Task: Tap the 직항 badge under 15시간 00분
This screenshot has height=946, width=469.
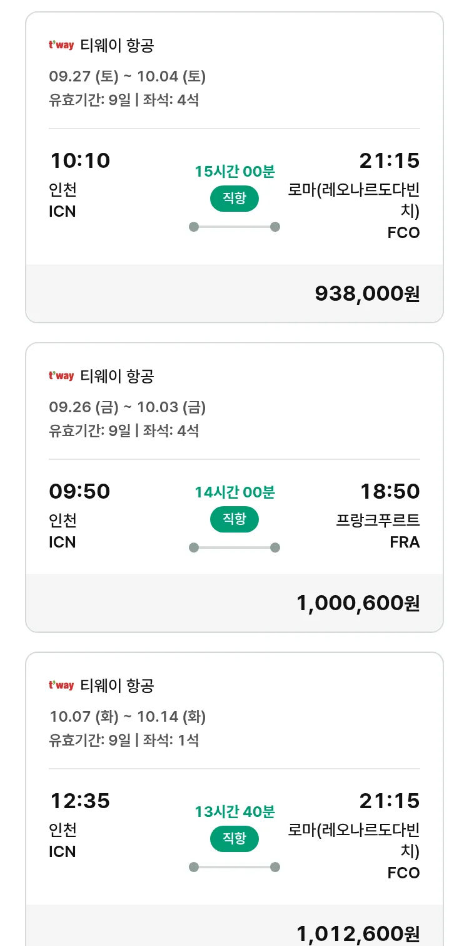Action: pyautogui.click(x=234, y=199)
